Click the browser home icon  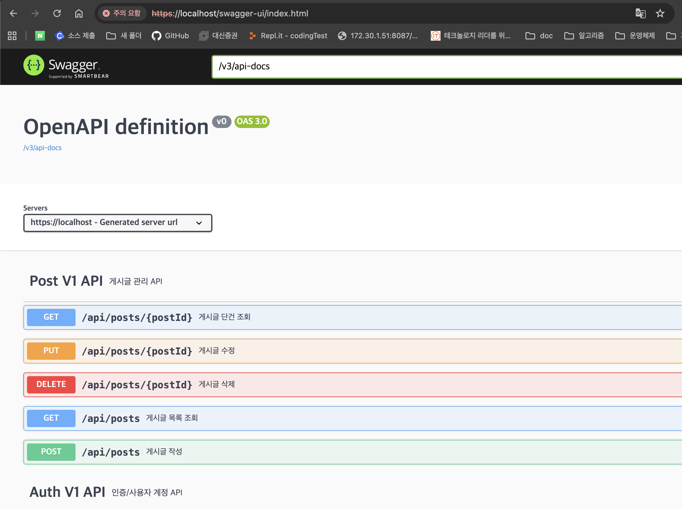79,13
